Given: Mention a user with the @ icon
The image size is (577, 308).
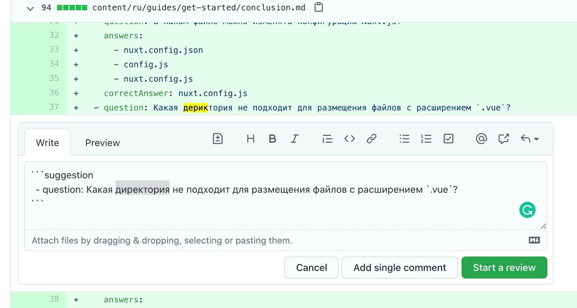Looking at the screenshot, I should coord(481,139).
